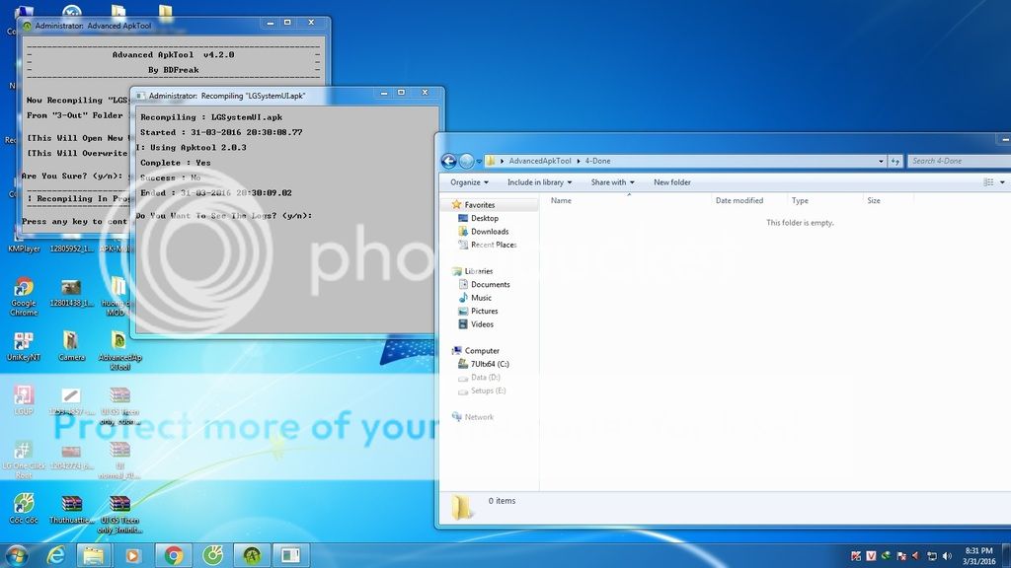Image resolution: width=1011 pixels, height=568 pixels.
Task: Refresh the 4-Done folder view
Action: [894, 161]
